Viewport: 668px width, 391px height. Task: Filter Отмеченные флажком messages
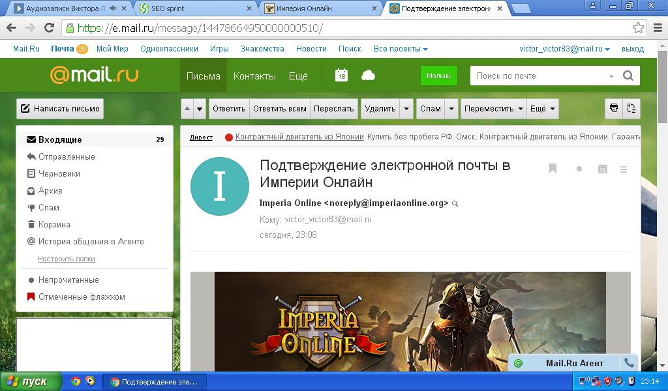(x=95, y=297)
